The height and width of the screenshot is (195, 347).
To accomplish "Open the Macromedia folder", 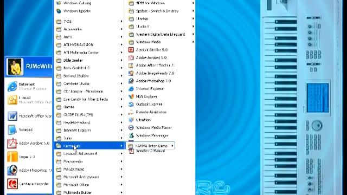I will pyautogui.click(x=88, y=161).
